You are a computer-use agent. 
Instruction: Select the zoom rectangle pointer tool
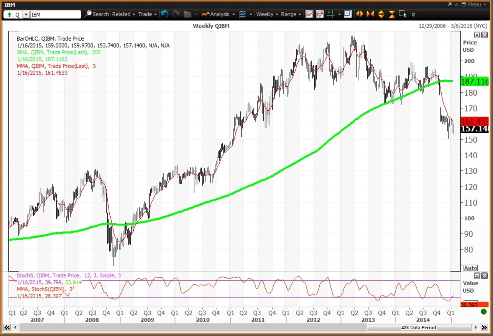click(x=402, y=14)
